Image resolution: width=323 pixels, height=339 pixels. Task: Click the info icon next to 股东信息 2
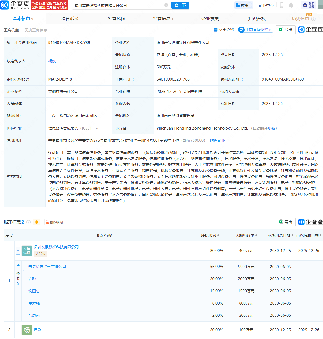(x=29, y=222)
